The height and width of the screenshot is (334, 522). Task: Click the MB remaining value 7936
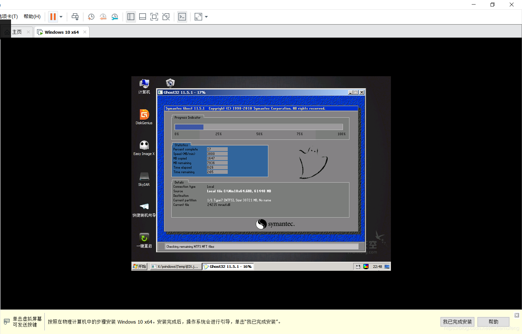pyautogui.click(x=217, y=163)
